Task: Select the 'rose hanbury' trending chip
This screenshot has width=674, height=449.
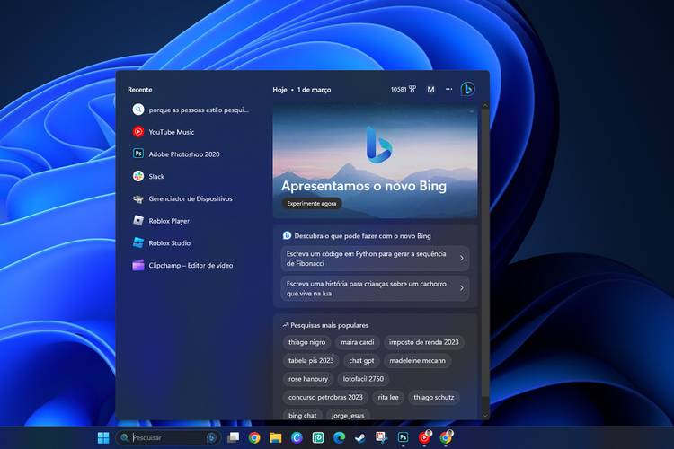Action: [x=307, y=379]
